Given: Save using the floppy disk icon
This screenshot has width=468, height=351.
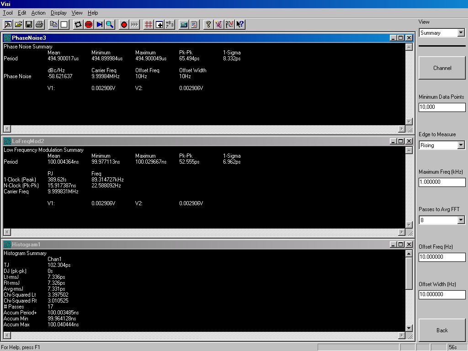Looking at the screenshot, I should tap(29, 25).
